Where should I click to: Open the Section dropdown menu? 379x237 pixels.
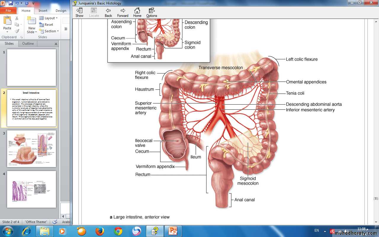point(49,31)
